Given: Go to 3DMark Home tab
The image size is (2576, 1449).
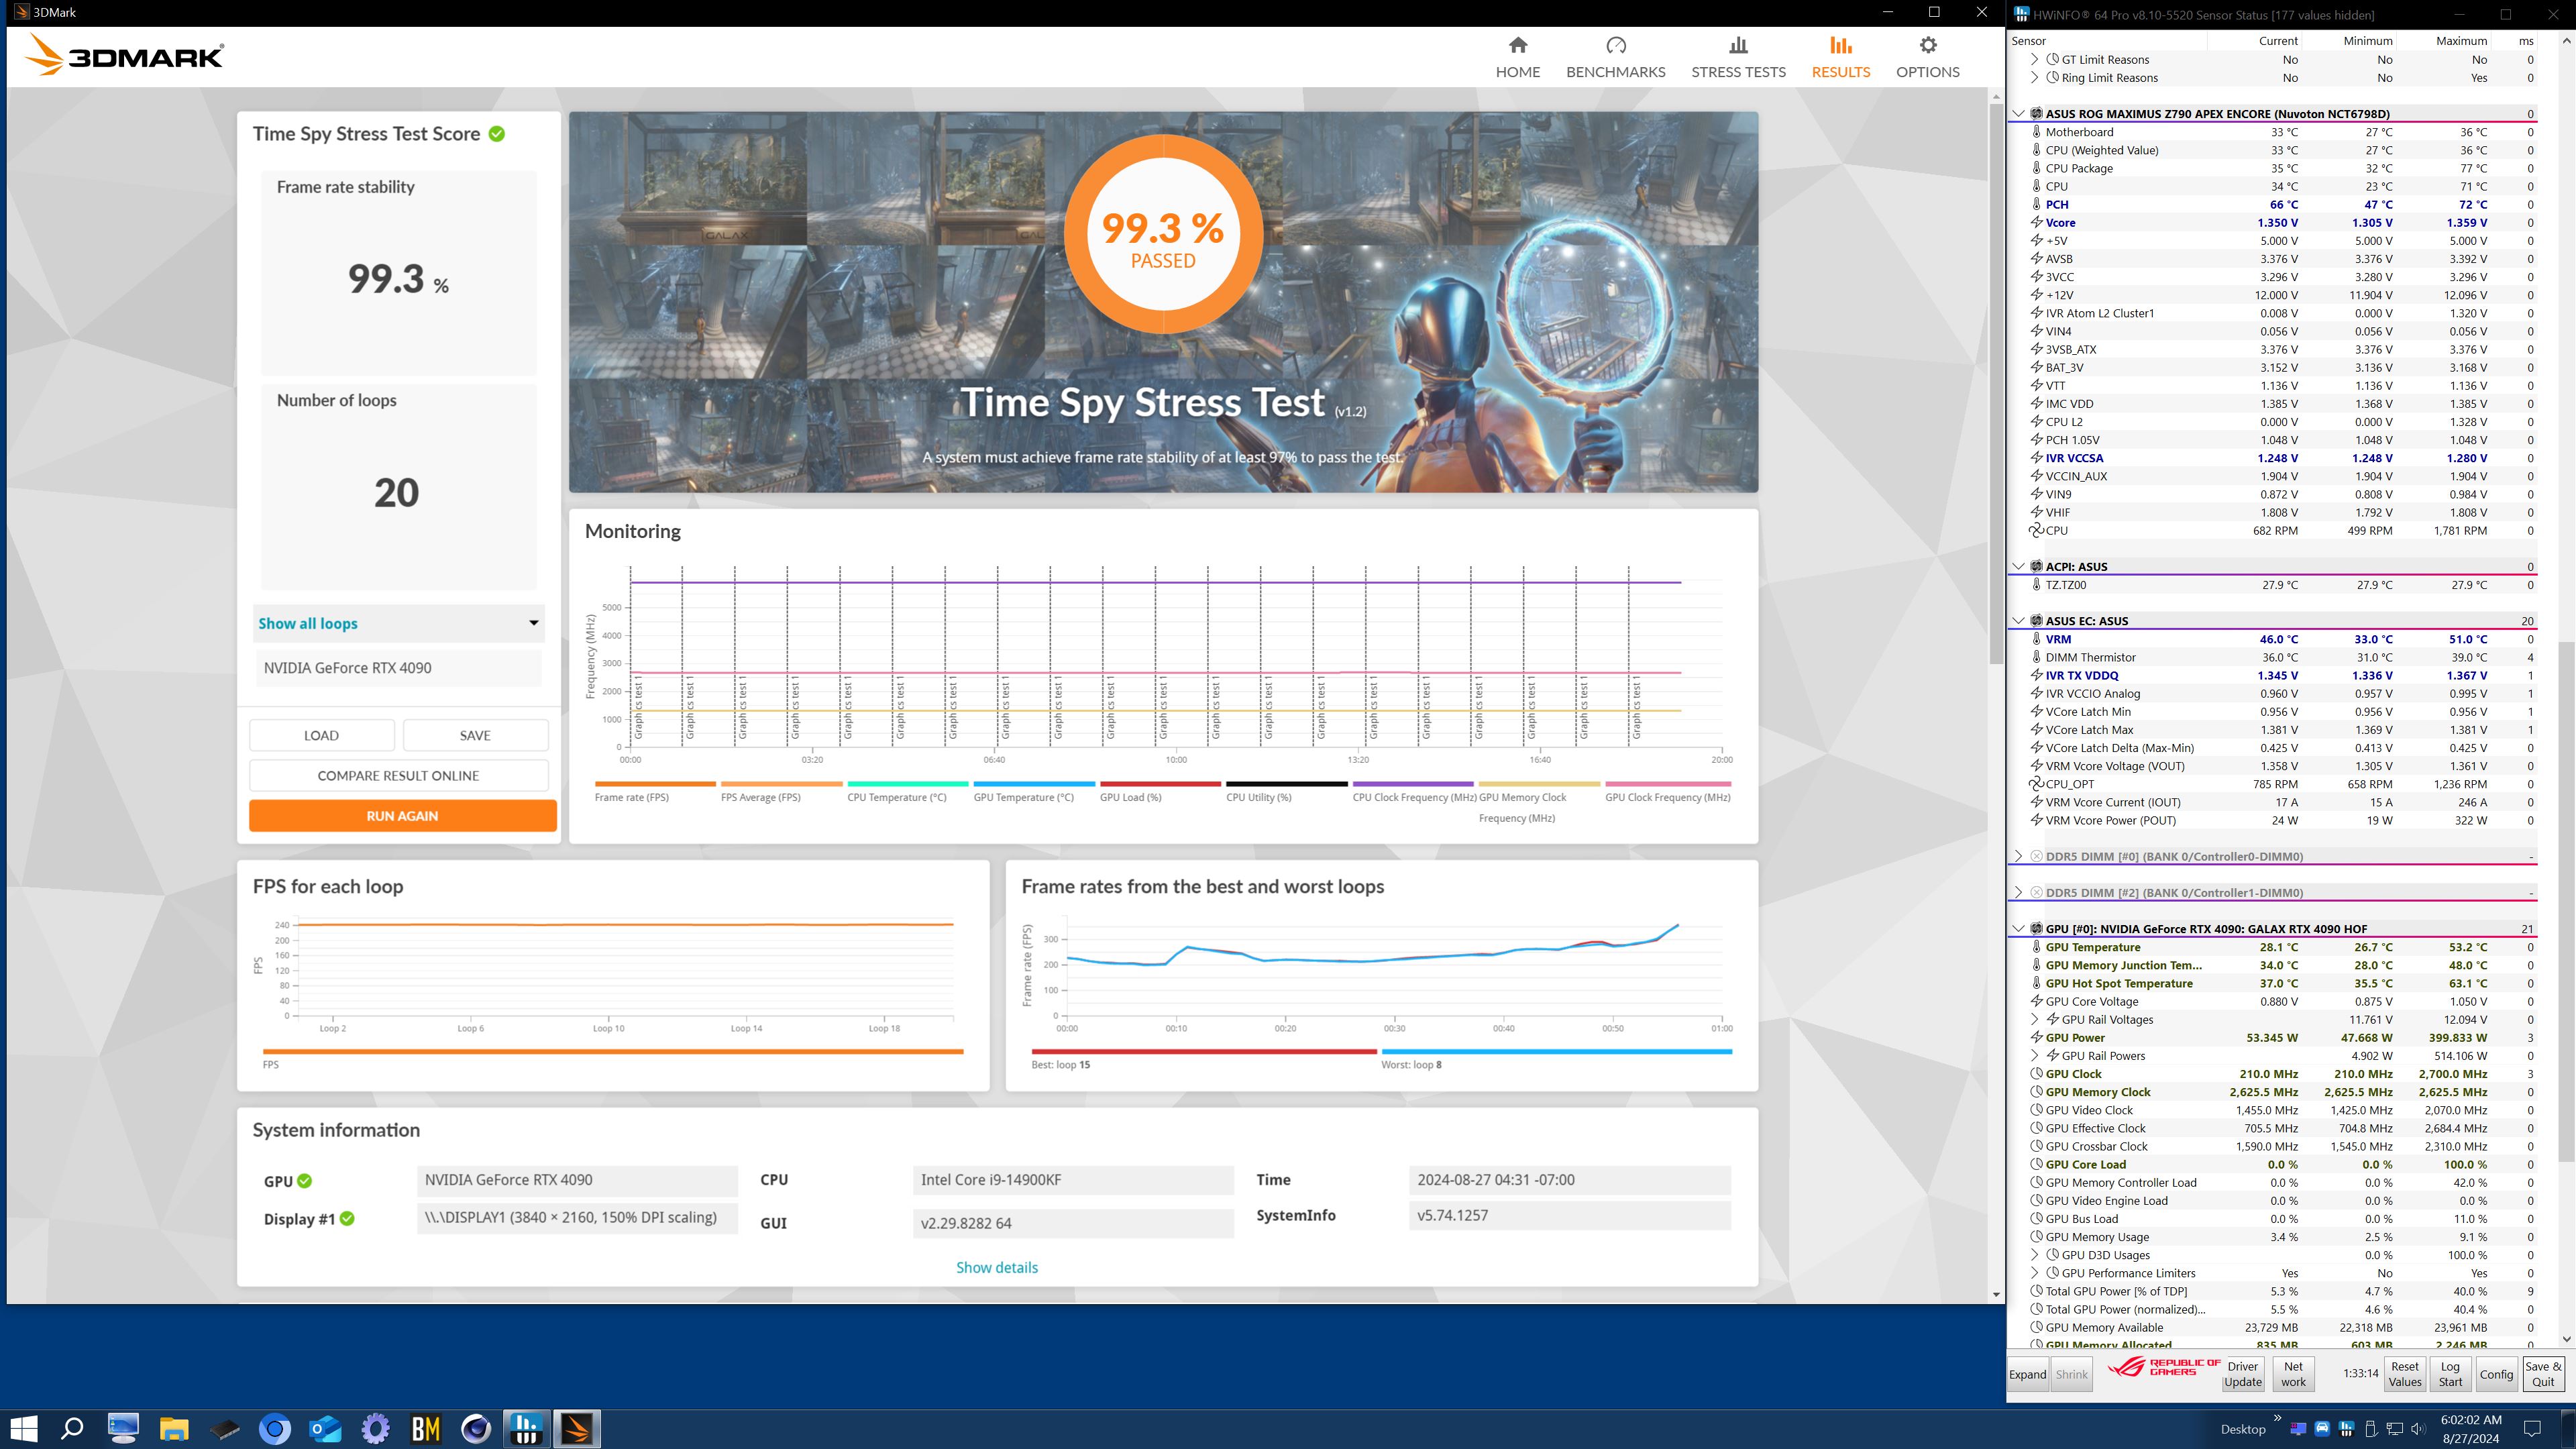Looking at the screenshot, I should coord(1517,57).
